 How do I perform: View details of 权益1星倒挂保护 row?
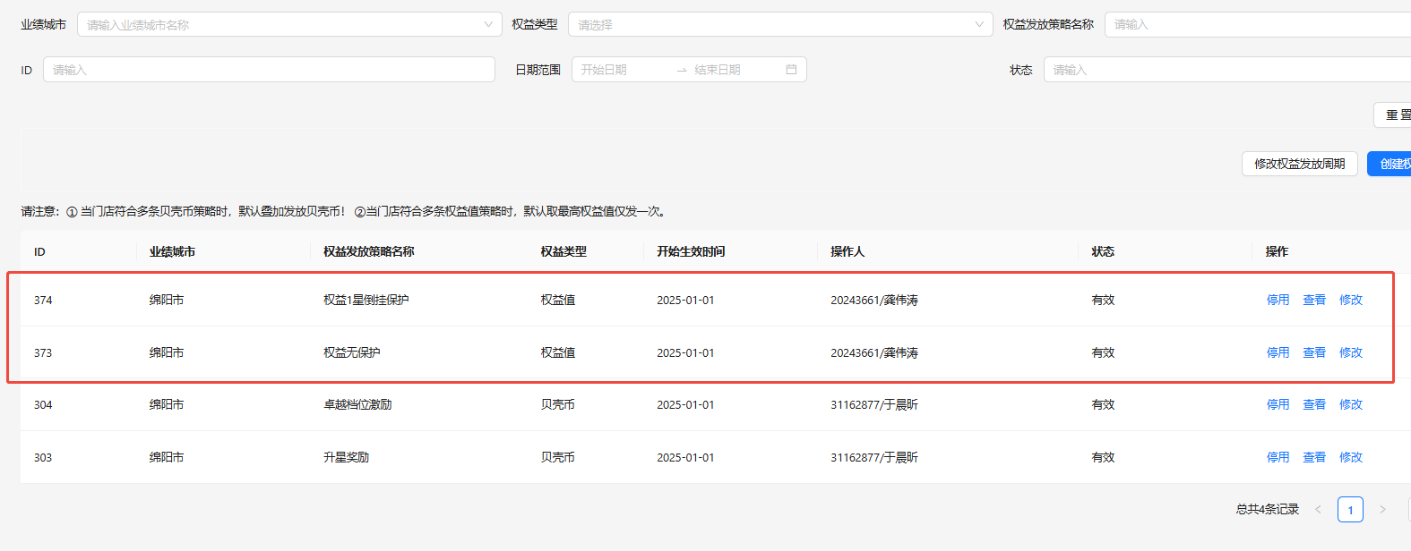(1314, 301)
